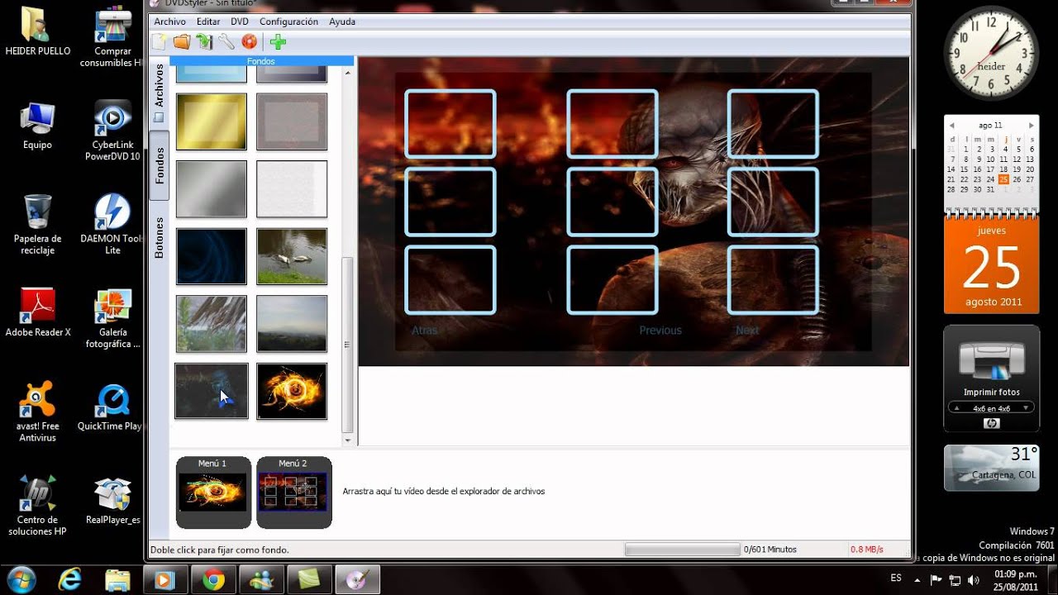Switch to the Botones side tab
The width and height of the screenshot is (1058, 595).
pyautogui.click(x=160, y=238)
